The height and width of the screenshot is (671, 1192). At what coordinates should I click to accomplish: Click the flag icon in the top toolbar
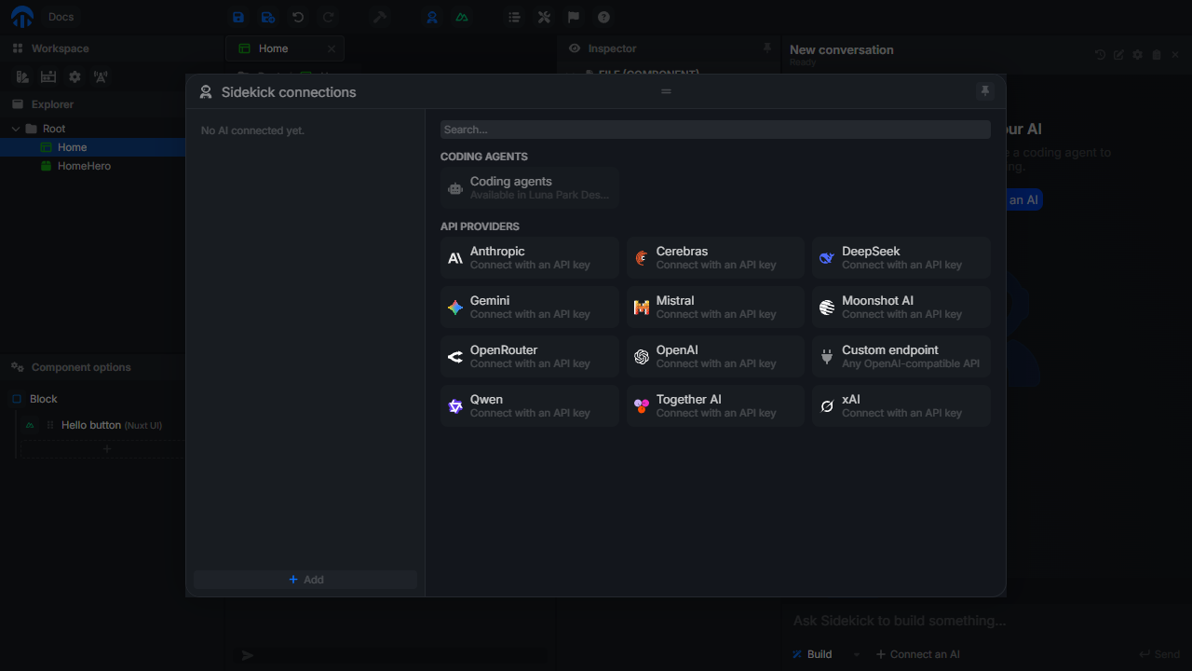coord(574,17)
